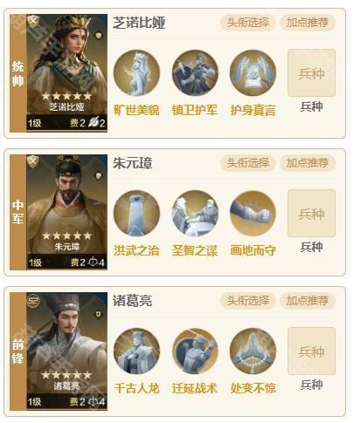The image size is (354, 423).
Task: Select the 处变不惊 praying hands icon
Action: 253,351
